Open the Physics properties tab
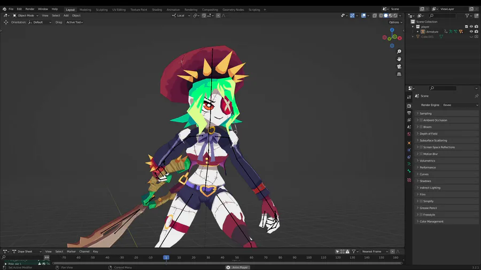The height and width of the screenshot is (270, 481). tap(409, 150)
